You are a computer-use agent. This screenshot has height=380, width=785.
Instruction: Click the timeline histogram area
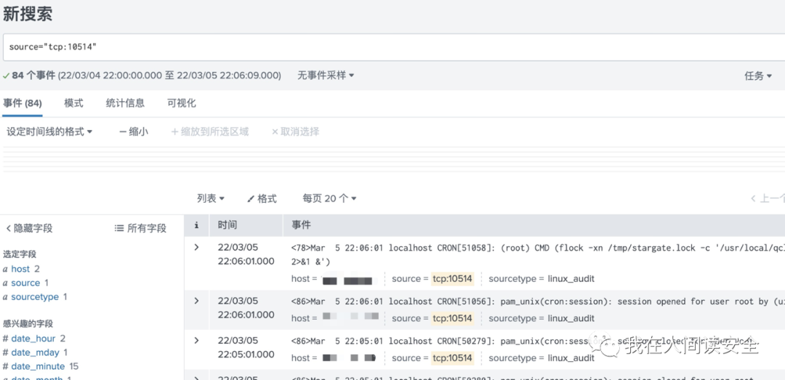tap(394, 159)
